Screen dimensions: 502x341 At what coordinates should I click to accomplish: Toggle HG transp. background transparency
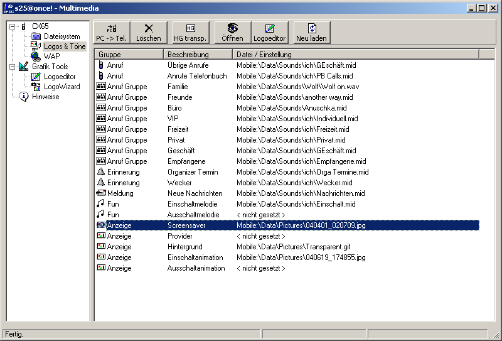pos(191,33)
